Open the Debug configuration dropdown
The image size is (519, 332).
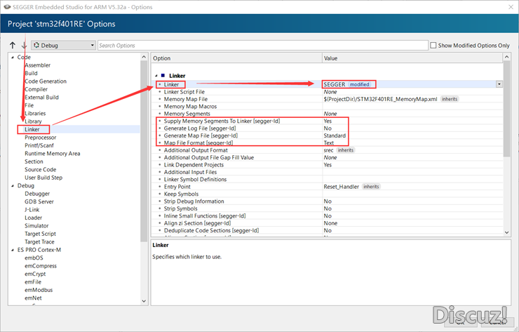tap(64, 46)
